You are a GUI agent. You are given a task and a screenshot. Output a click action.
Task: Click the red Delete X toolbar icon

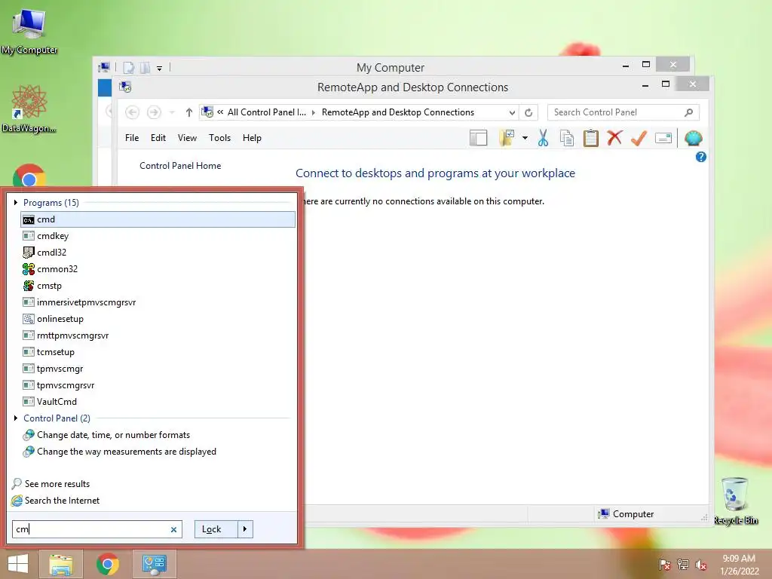[x=614, y=138]
